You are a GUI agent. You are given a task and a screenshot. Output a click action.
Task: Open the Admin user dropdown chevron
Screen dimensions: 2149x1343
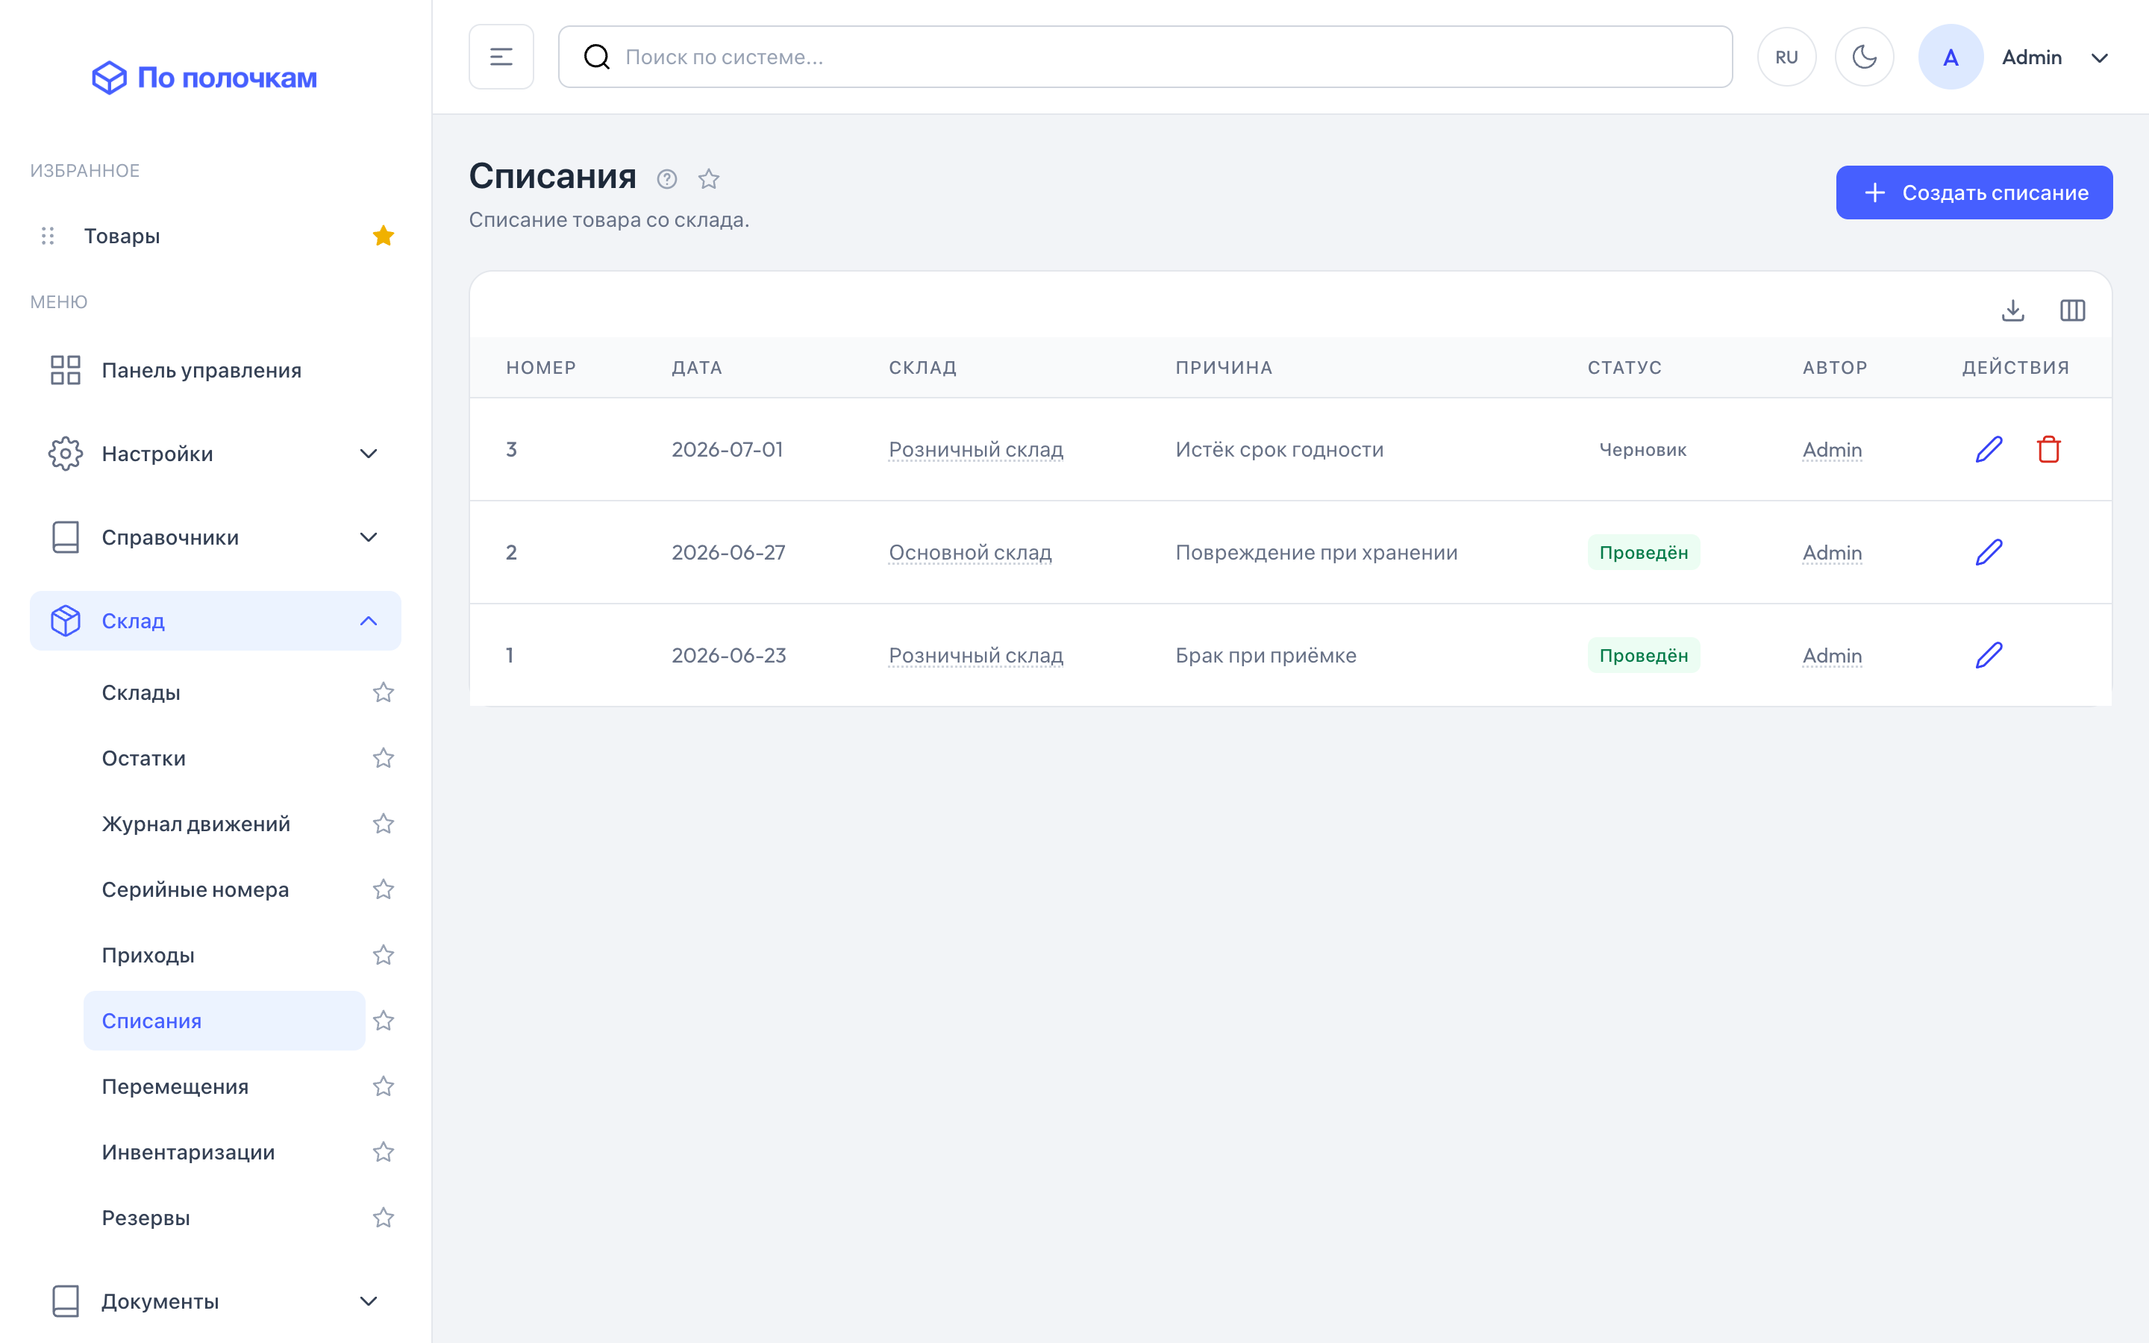coord(2099,57)
